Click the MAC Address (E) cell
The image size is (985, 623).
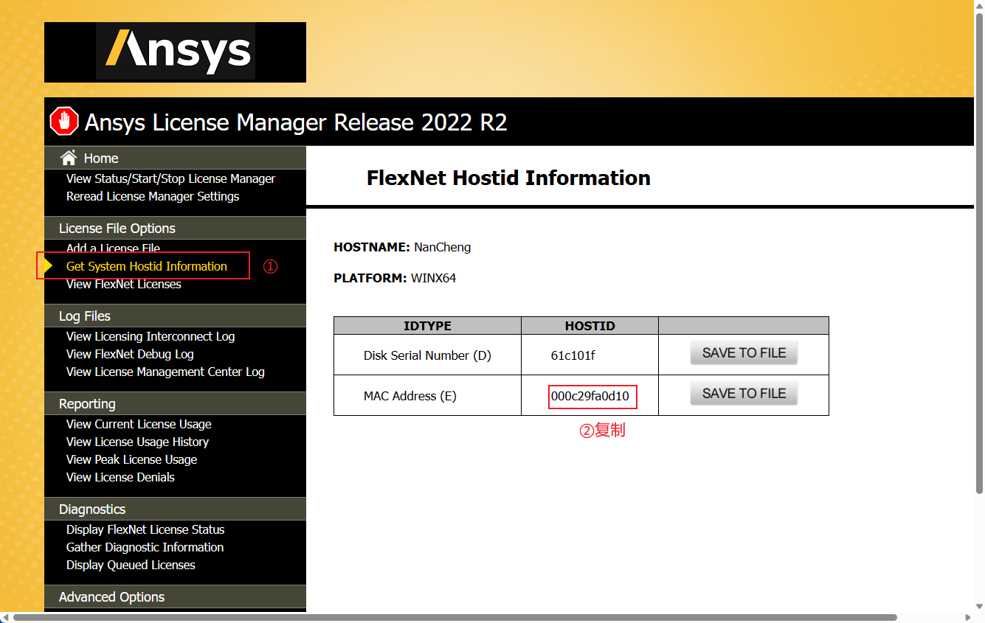[427, 396]
